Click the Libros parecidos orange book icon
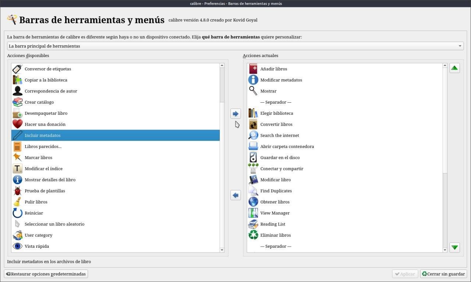This screenshot has width=471, height=282. click(17, 147)
